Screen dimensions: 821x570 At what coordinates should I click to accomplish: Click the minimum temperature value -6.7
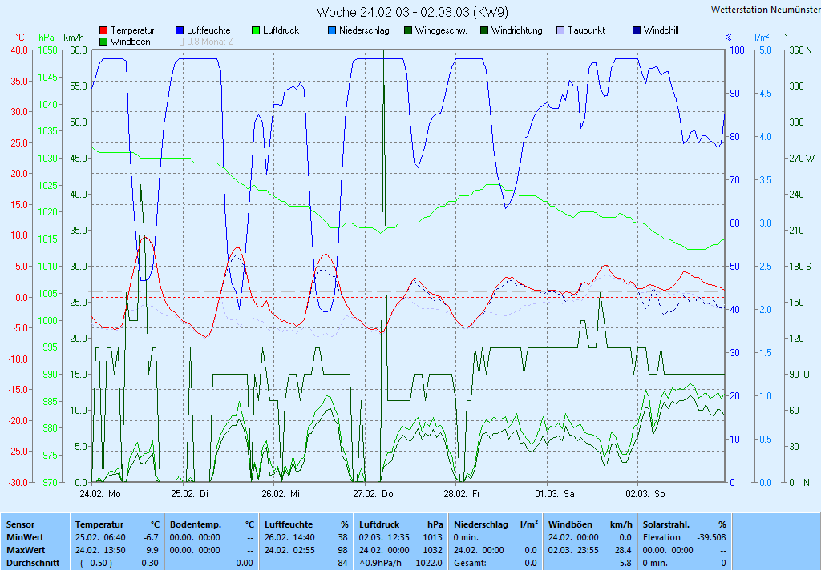coord(151,537)
